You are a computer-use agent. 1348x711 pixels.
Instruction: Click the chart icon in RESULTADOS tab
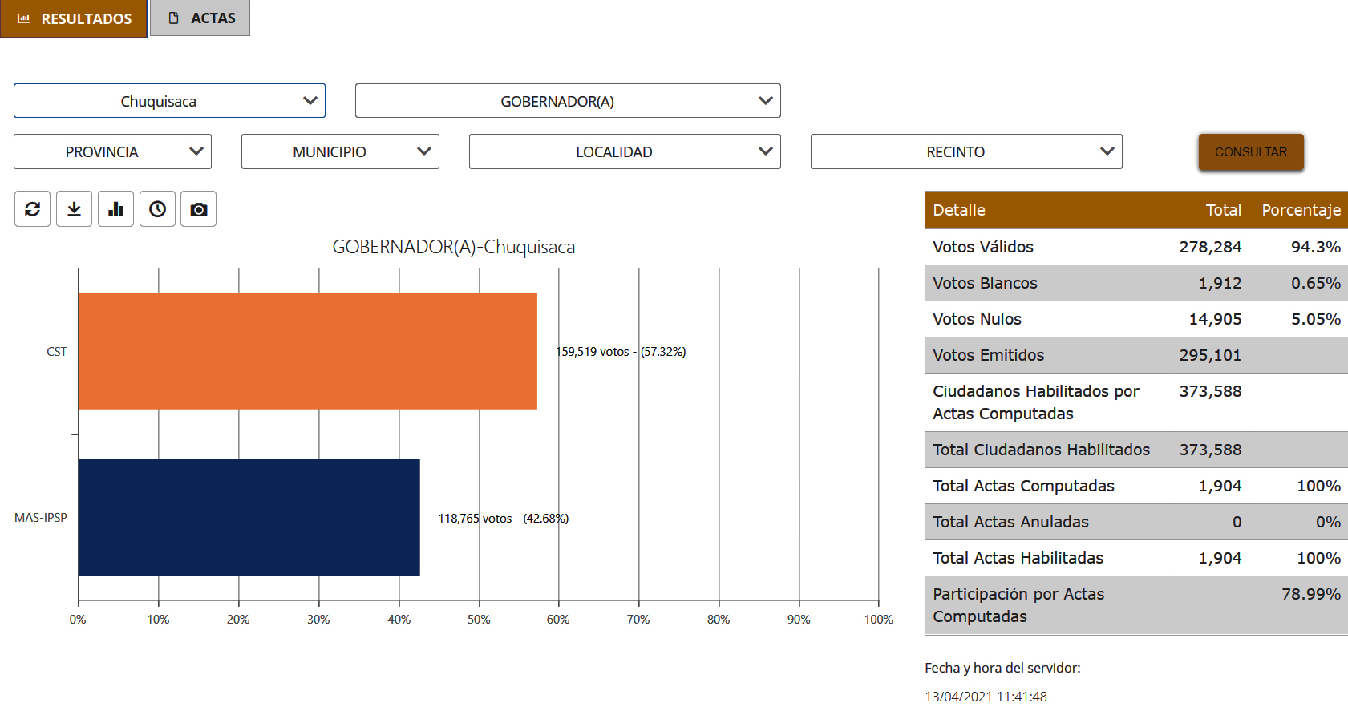point(23,18)
